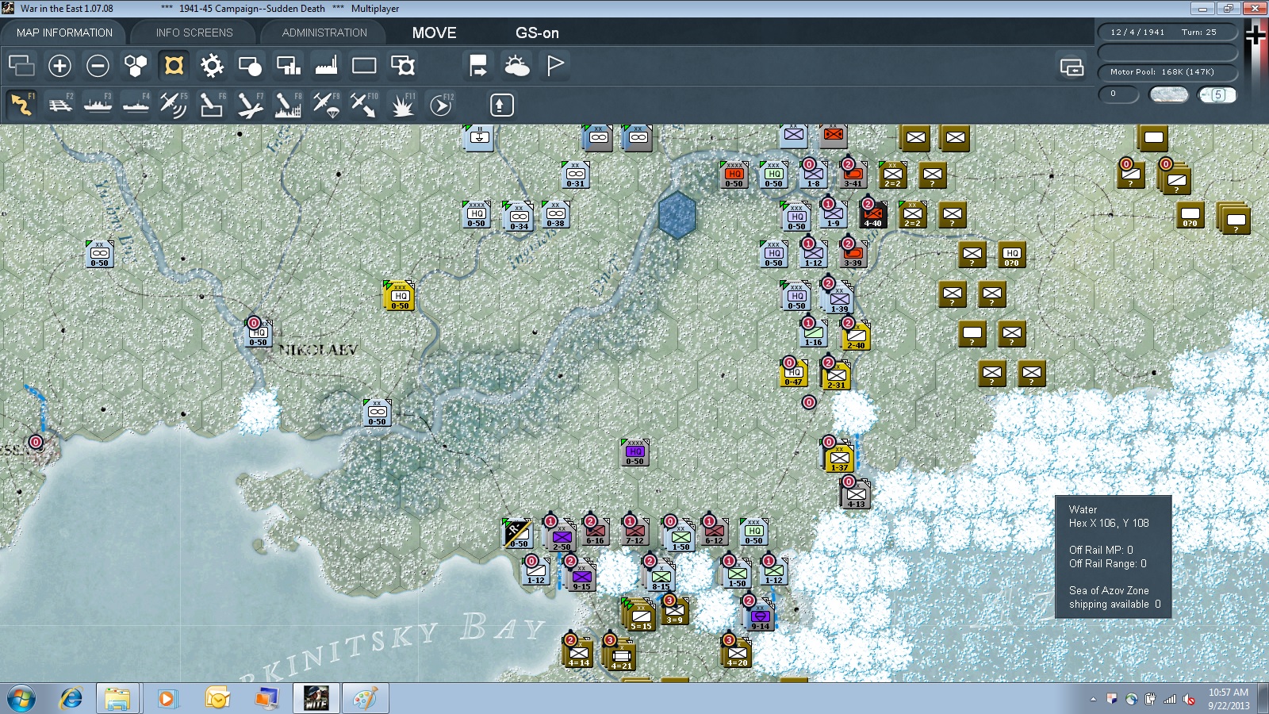The width and height of the screenshot is (1269, 714).
Task: Click the window-with-arrow icon near the date panel
Action: [1072, 67]
